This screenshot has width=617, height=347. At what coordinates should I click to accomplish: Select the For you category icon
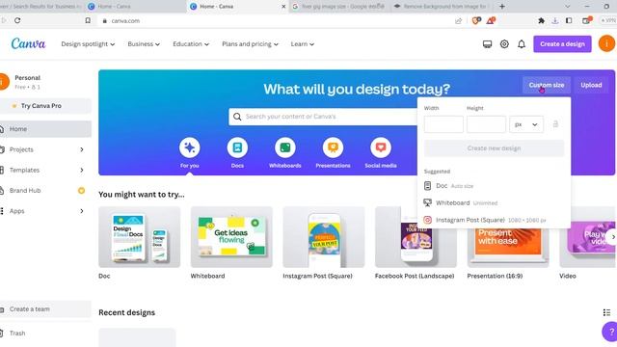[189, 147]
